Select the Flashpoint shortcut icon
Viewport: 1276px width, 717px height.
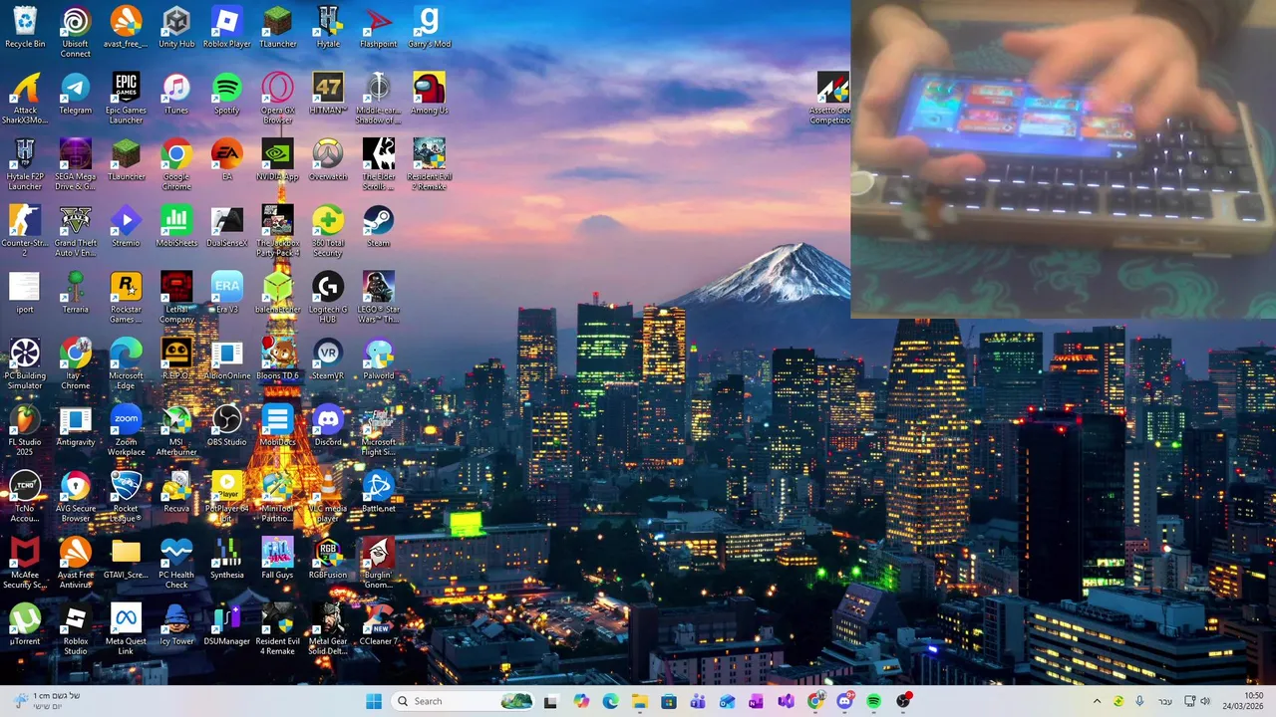click(379, 27)
